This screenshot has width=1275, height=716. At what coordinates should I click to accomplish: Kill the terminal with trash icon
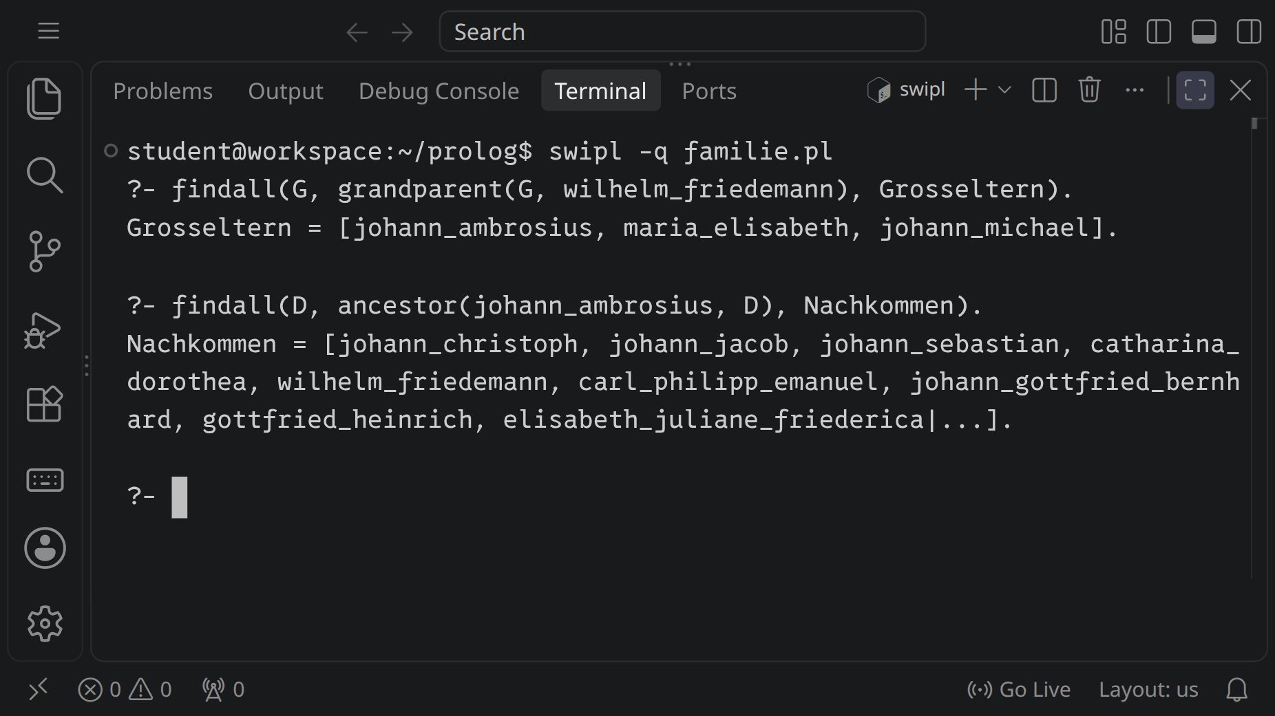tap(1090, 90)
